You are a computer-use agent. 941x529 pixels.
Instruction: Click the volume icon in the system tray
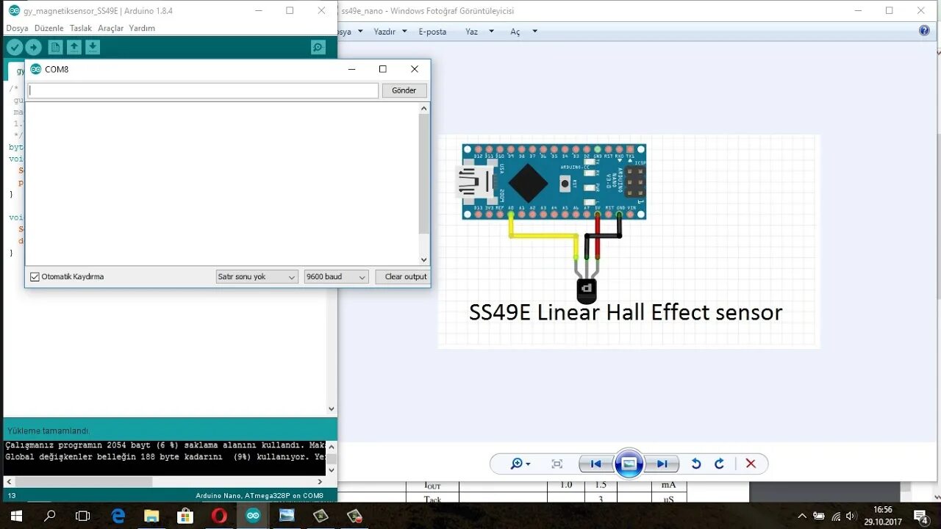coord(851,516)
